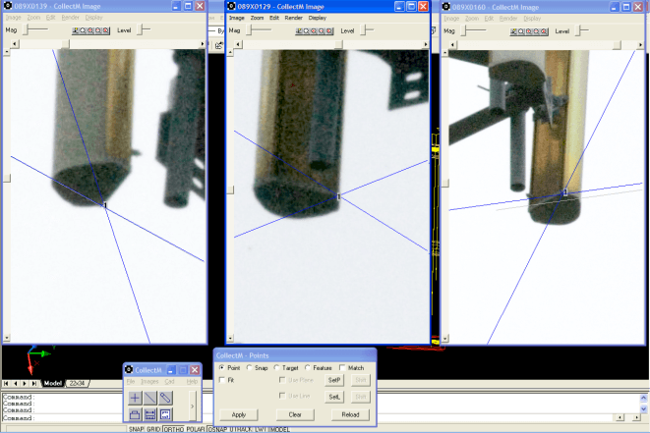Click the Reload button
Screen dimensions: 650x433
(350, 414)
